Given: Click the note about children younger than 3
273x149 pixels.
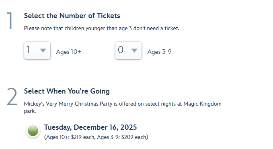Looking at the screenshot, I should point(101,29).
